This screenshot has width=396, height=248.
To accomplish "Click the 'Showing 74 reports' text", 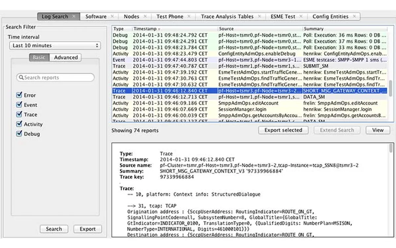I will [135, 131].
